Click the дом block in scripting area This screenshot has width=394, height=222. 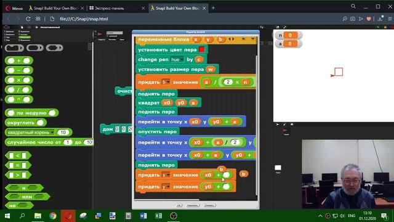click(116, 129)
